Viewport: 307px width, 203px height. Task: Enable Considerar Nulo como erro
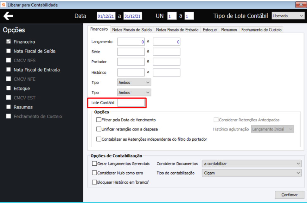[x=94, y=173]
